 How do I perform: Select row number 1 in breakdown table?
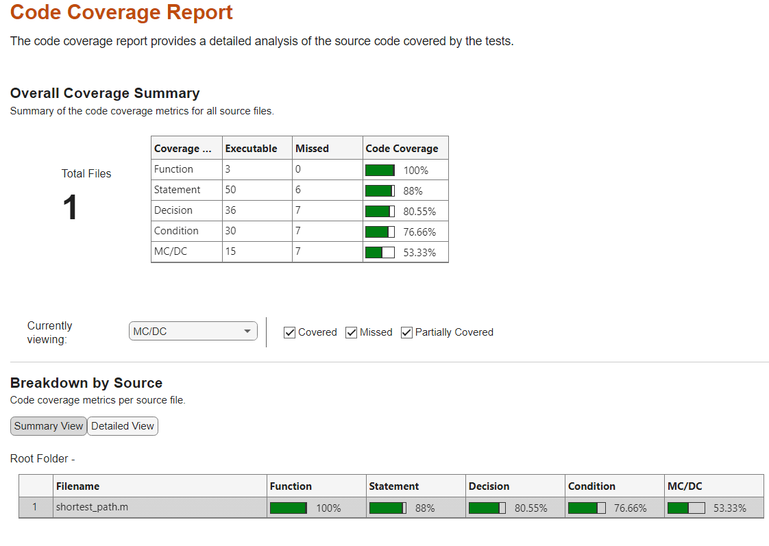coord(36,508)
